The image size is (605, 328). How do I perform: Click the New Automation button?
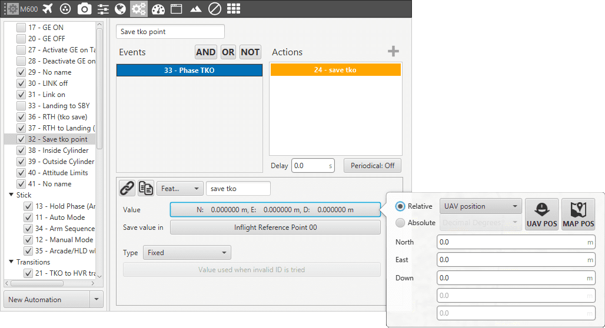tap(46, 299)
